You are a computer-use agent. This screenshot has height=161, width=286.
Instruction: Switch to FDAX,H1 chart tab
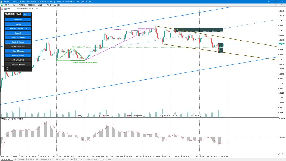[80, 159]
